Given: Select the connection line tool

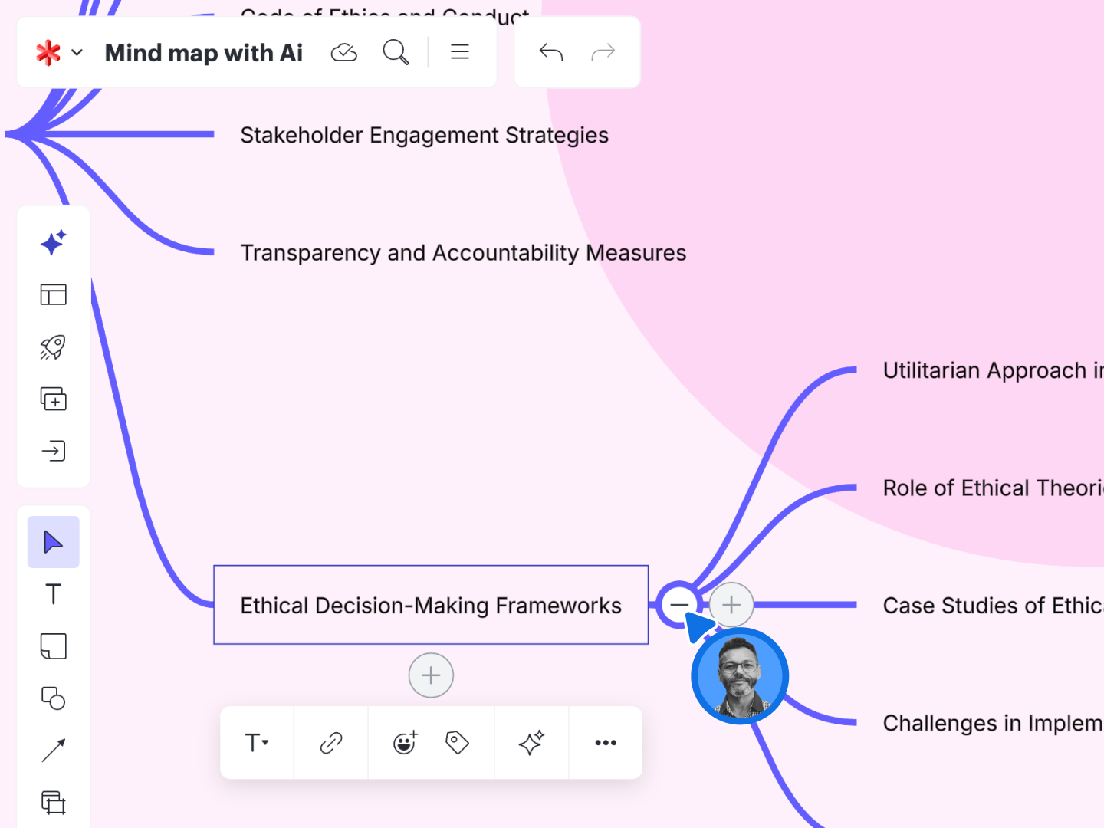Looking at the screenshot, I should pyautogui.click(x=53, y=751).
